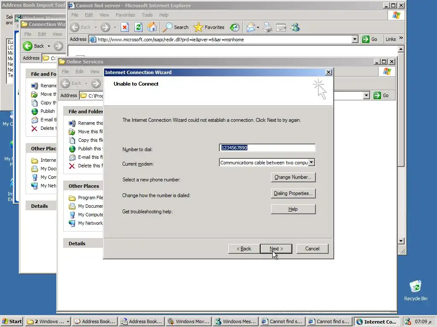Click Back in Internet Connection Wizard

pyautogui.click(x=244, y=249)
